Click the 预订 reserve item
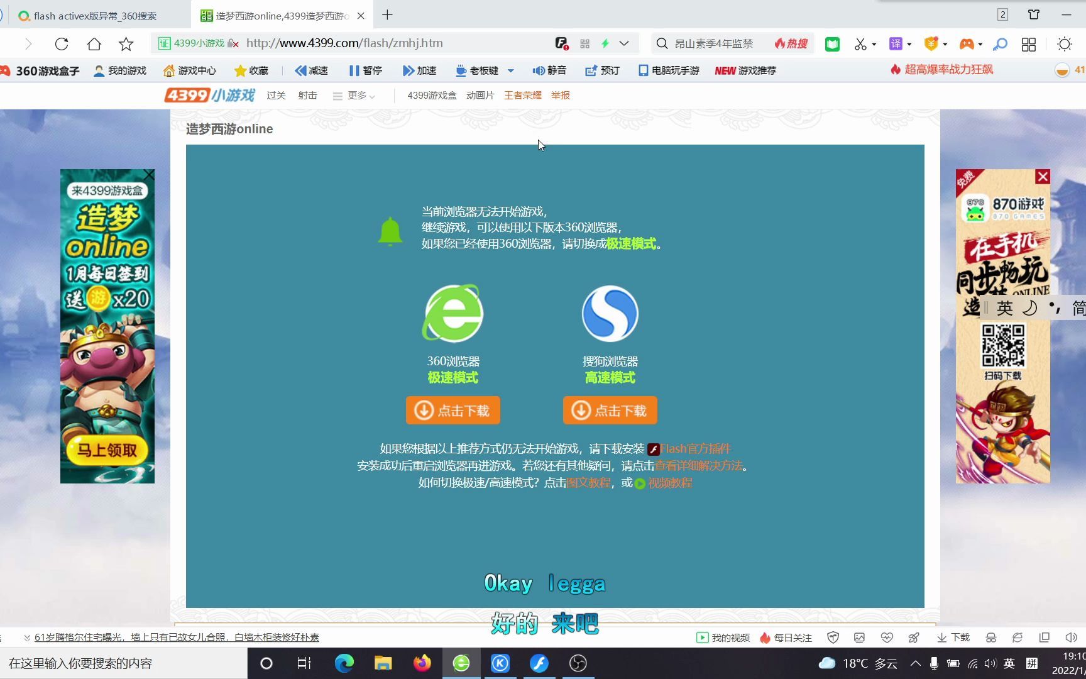Viewport: 1086px width, 679px height. coord(603,70)
